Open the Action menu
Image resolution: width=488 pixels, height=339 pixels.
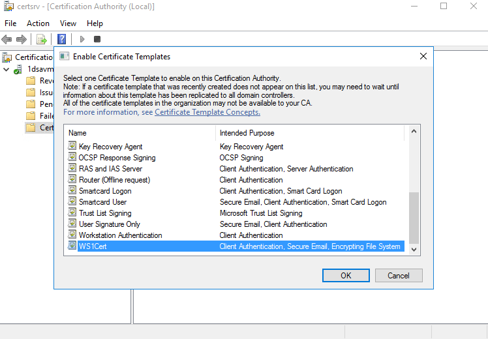tap(38, 23)
